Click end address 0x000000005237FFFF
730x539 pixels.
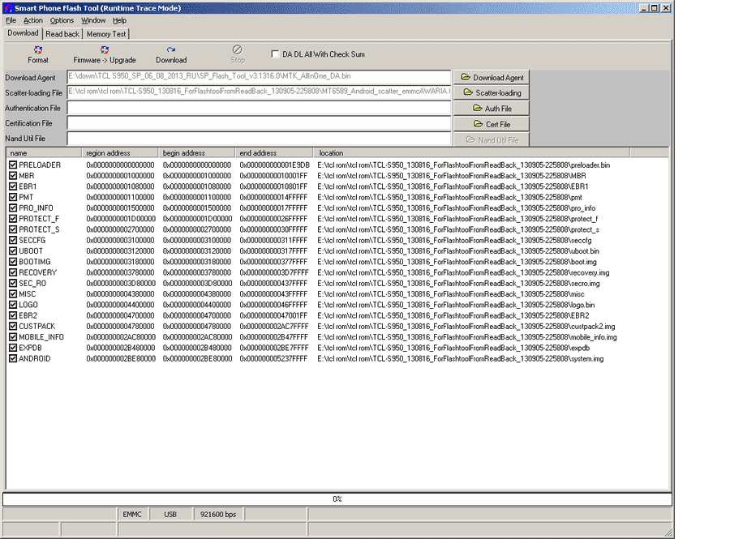(x=274, y=358)
